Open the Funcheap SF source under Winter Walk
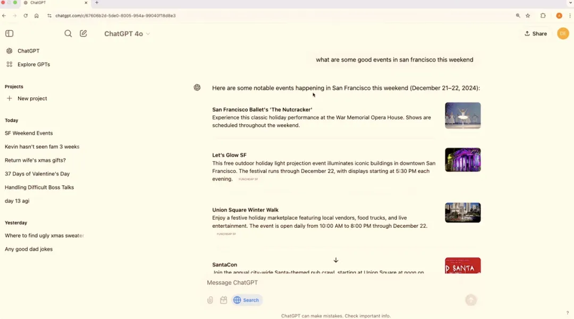 226,234
